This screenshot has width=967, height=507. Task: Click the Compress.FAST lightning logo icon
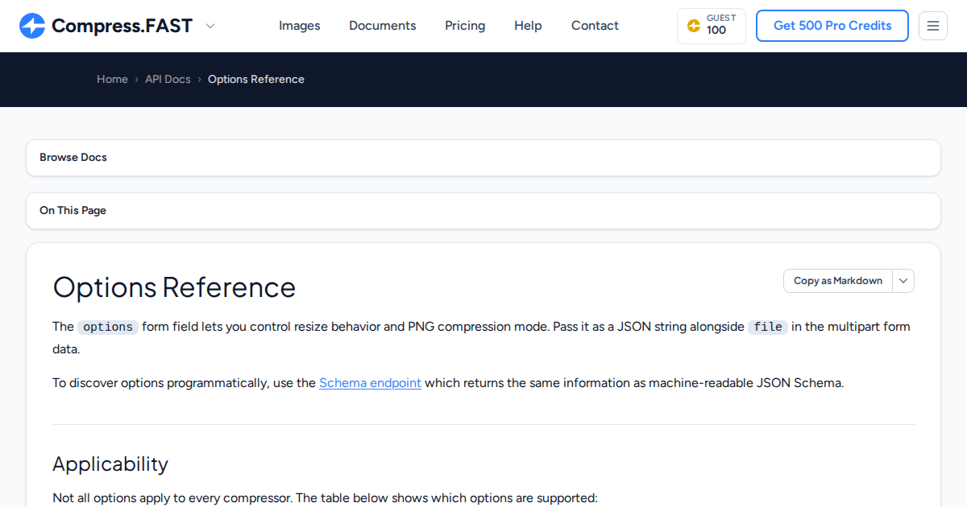coord(32,26)
